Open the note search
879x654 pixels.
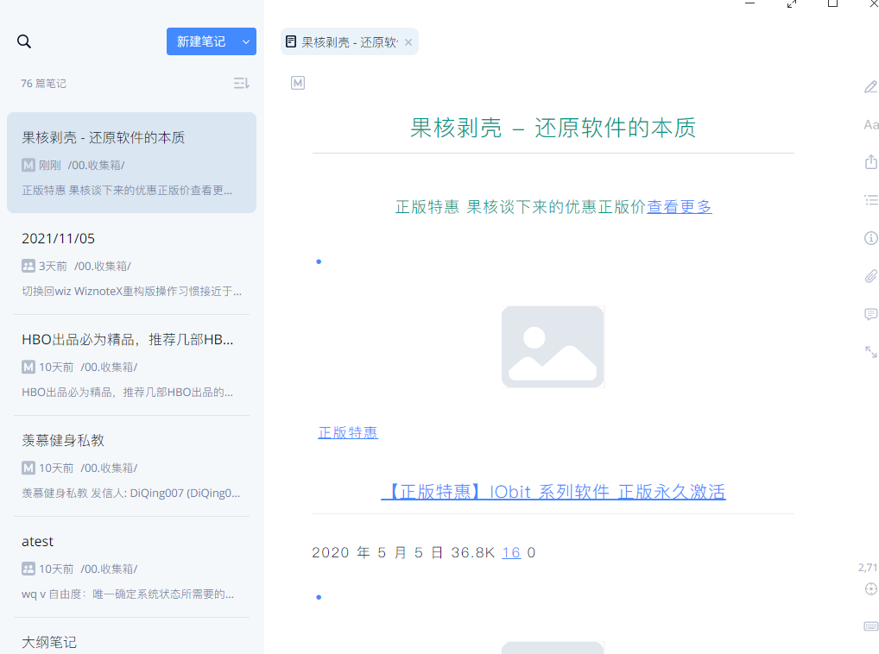point(23,41)
